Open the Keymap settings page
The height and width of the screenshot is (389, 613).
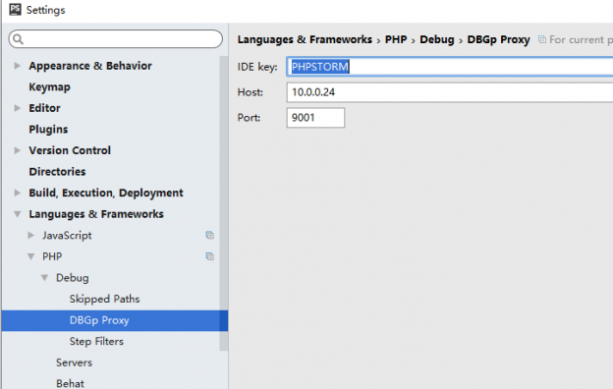(x=50, y=86)
